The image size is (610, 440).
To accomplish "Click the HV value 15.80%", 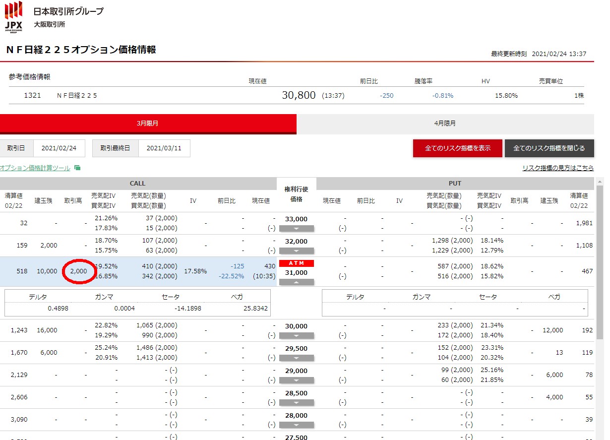I will [x=506, y=96].
